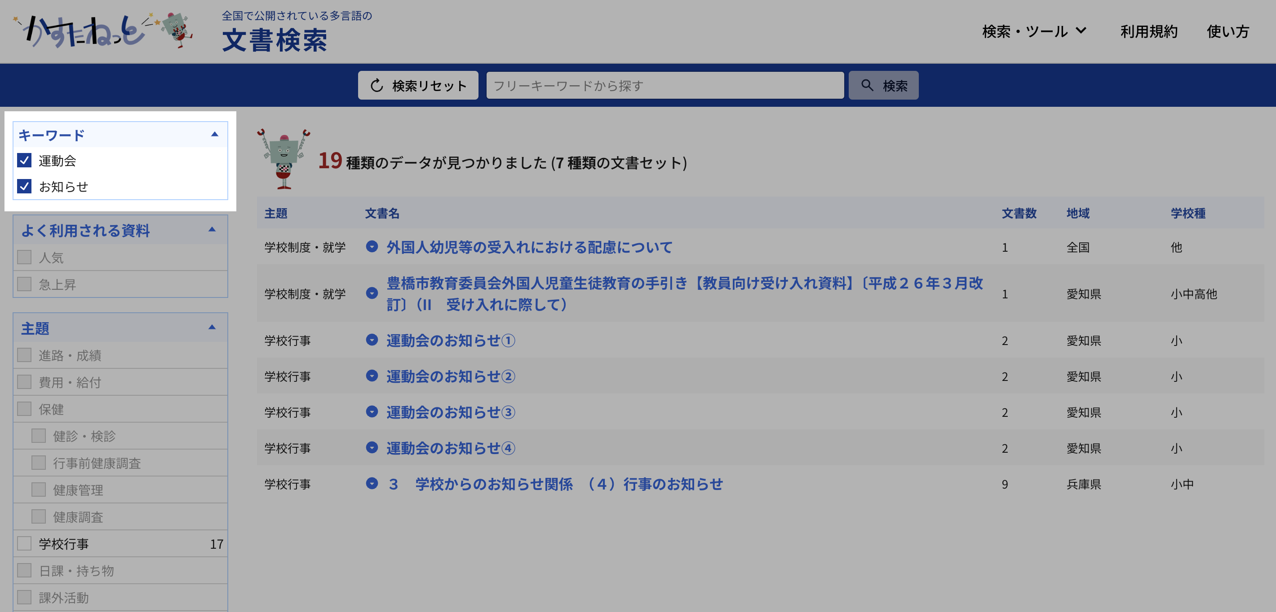
Task: Expand the row icon for 運動会のお知らせ③
Action: (372, 411)
